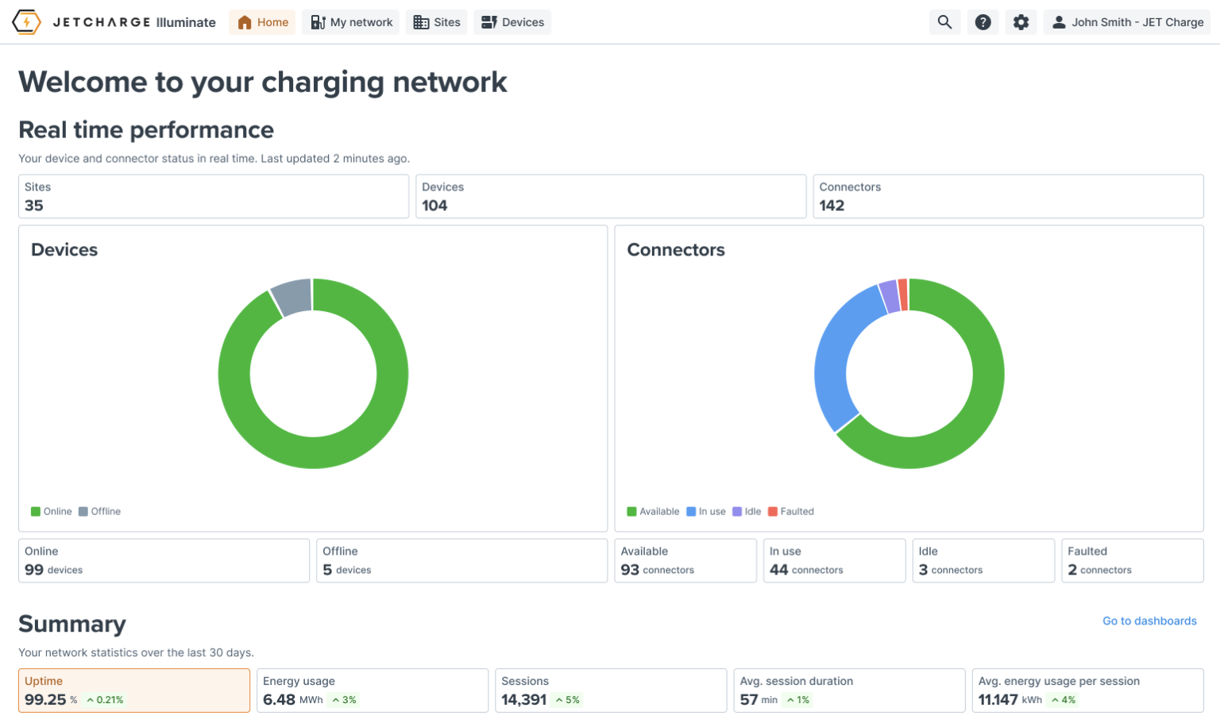Image resolution: width=1220 pixels, height=719 pixels.
Task: Toggle the Offline legend in Devices chart
Action: [x=100, y=512]
